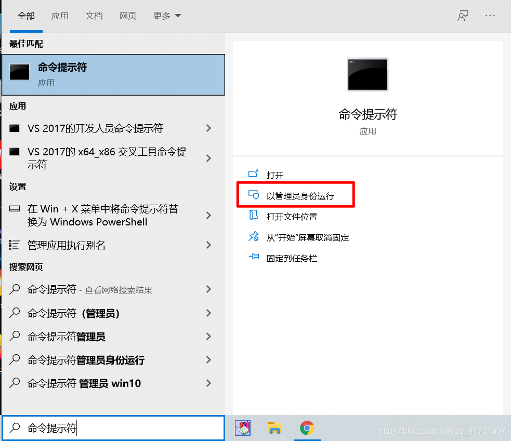The height and width of the screenshot is (441, 511).
Task: Select the 命令提示符 best match result
Action: pos(113,75)
